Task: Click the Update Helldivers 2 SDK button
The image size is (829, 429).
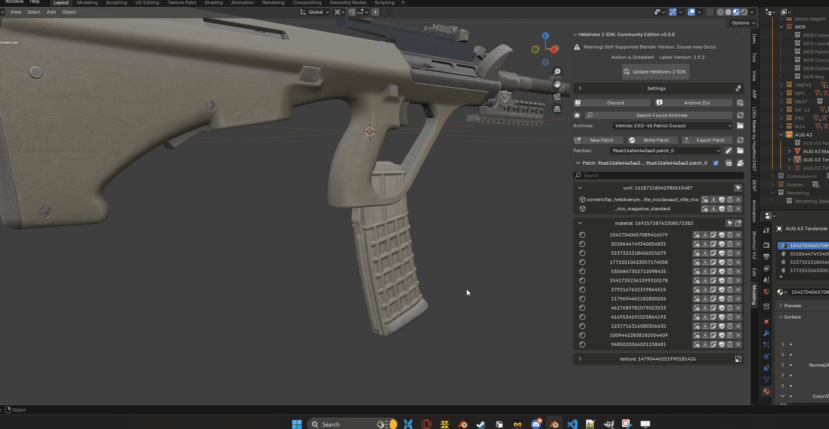Action: [x=655, y=71]
